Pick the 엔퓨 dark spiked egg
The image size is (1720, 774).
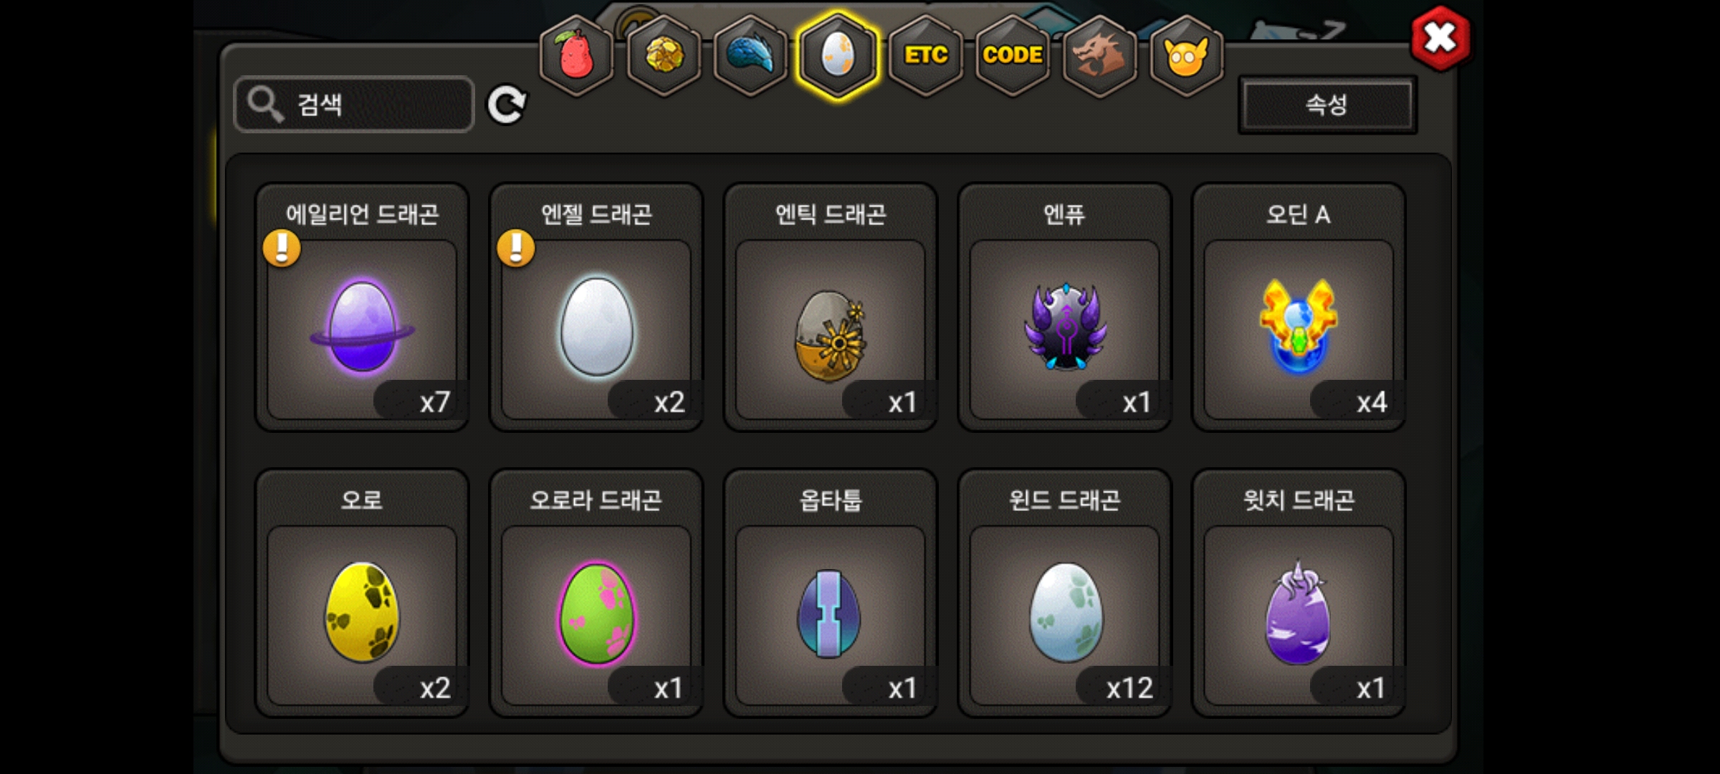pos(1065,307)
